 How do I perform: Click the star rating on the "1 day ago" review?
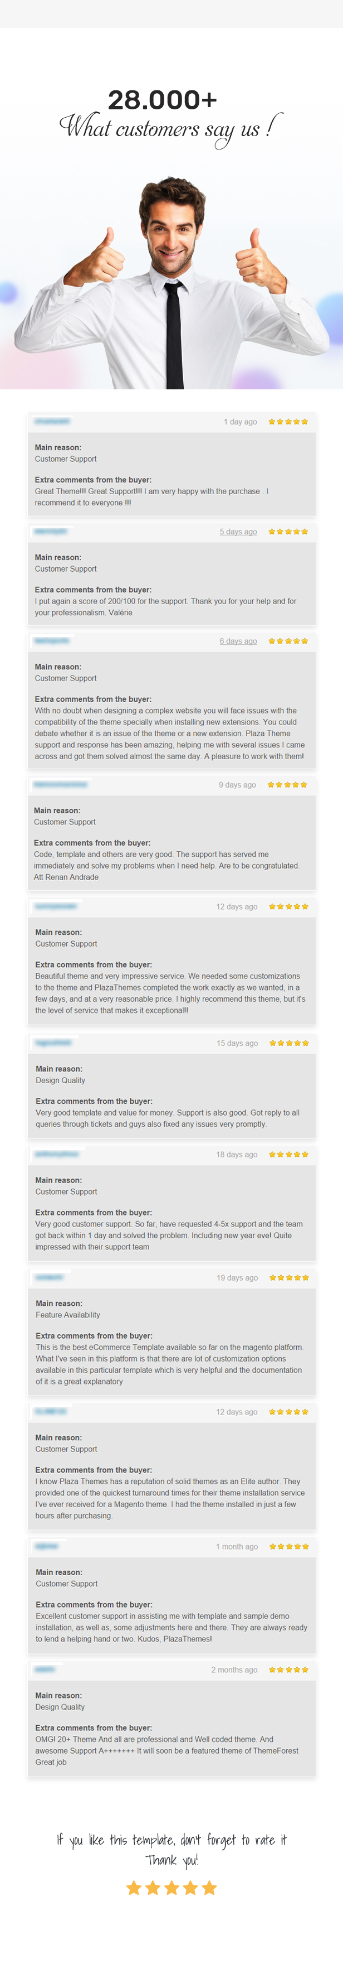click(x=287, y=422)
